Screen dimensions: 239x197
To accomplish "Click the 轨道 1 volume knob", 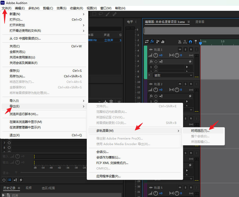I will (x=156, y=55).
